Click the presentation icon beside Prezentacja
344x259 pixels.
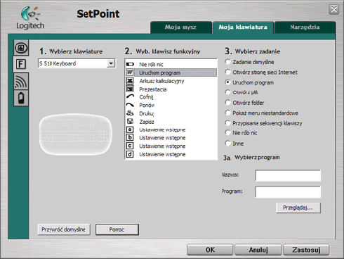[x=130, y=89]
